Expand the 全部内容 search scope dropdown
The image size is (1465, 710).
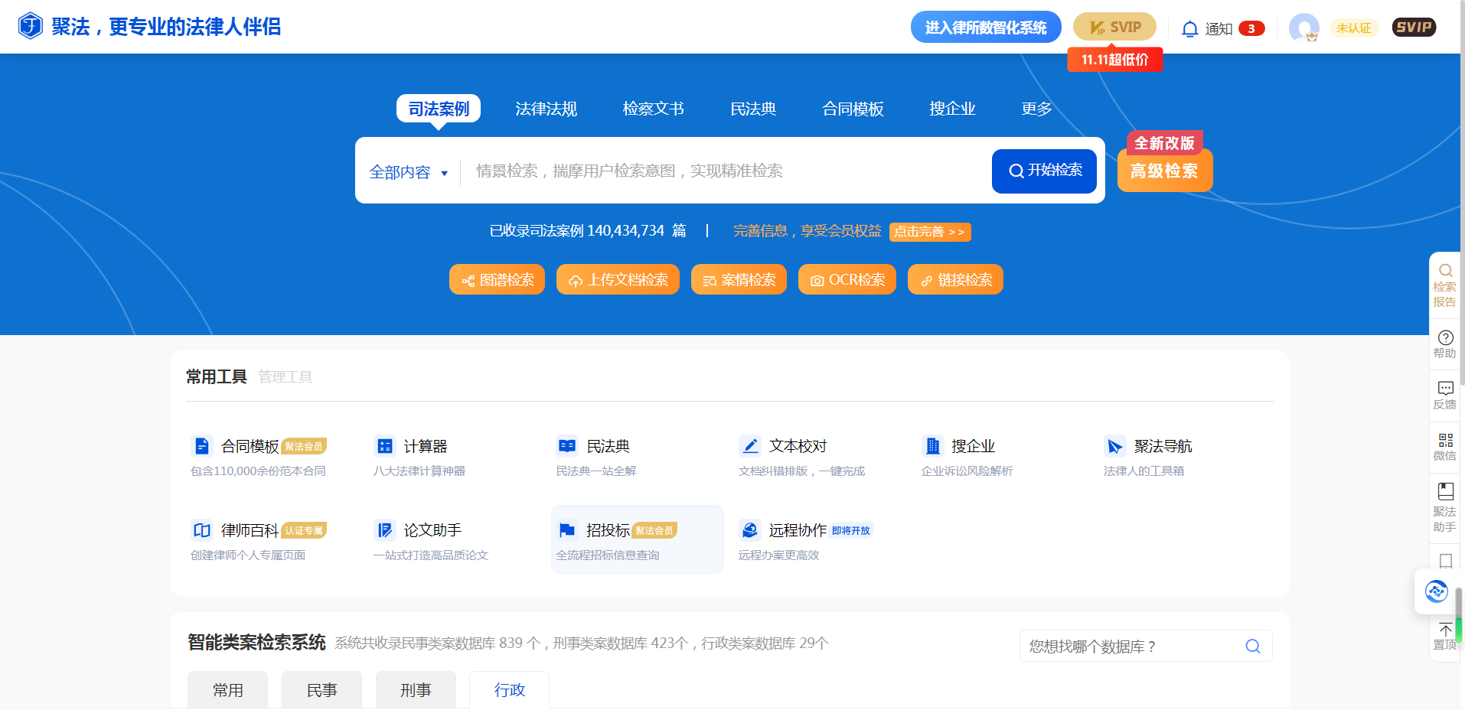pyautogui.click(x=409, y=172)
